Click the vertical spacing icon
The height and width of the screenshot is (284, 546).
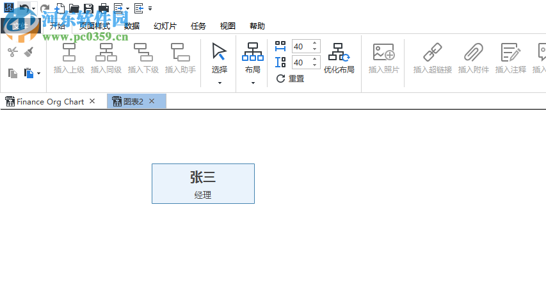280,62
